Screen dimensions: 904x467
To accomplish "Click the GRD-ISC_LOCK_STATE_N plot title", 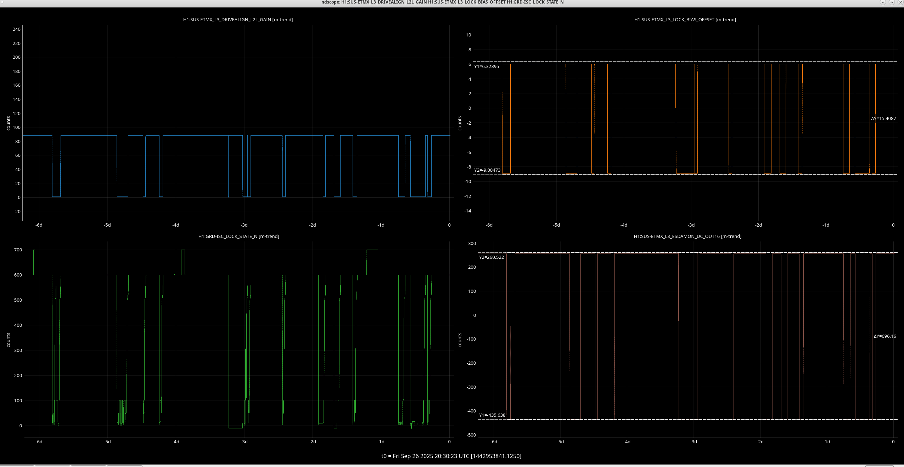I will [x=238, y=237].
